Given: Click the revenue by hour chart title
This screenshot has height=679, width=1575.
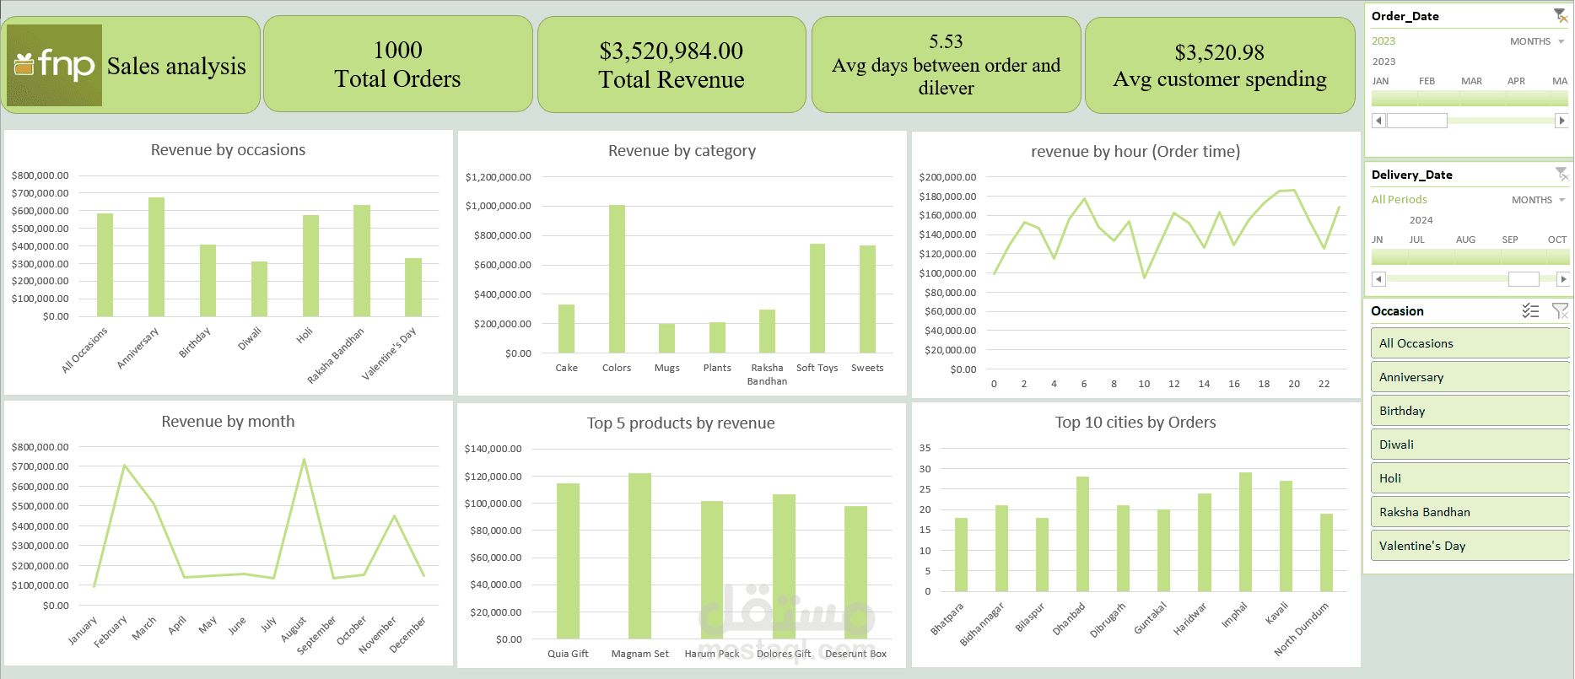Looking at the screenshot, I should [x=1135, y=152].
